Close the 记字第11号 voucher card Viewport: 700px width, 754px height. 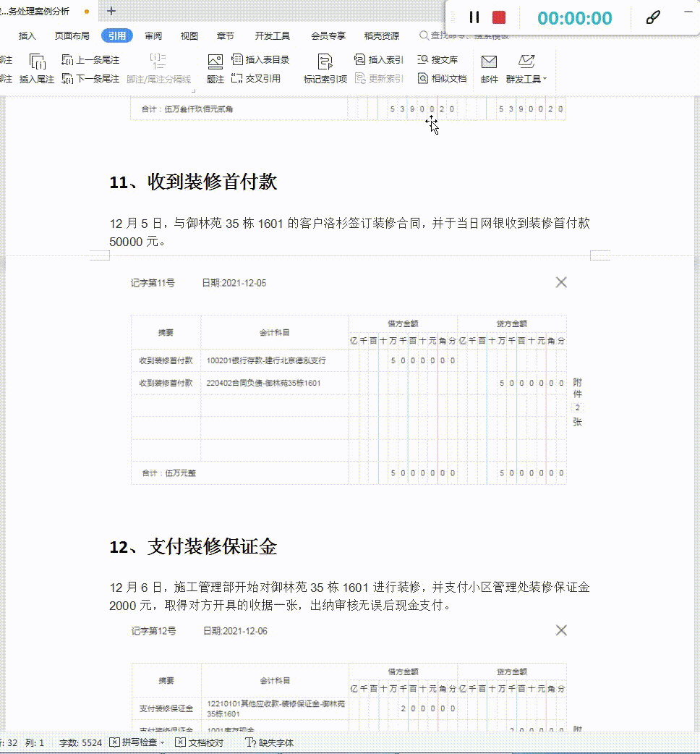click(x=561, y=282)
